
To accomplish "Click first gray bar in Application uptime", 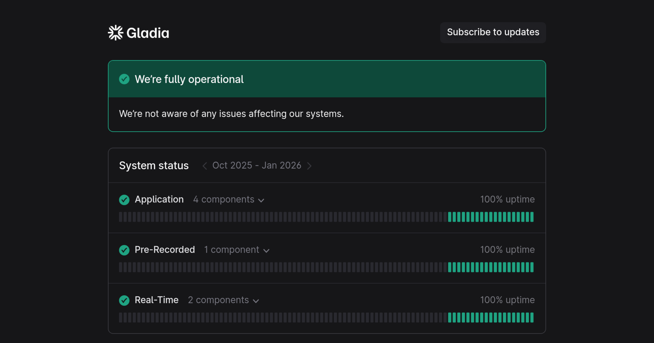I will 121,217.
